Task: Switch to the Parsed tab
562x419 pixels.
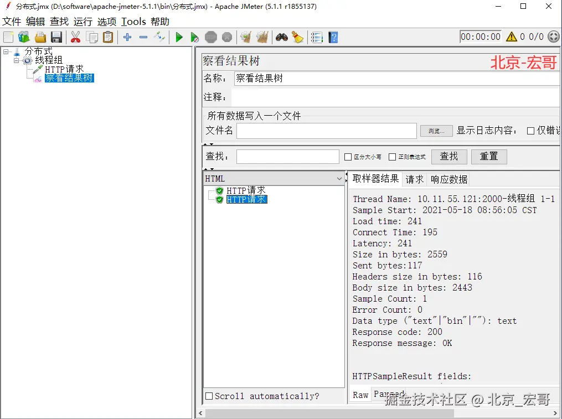Action: pyautogui.click(x=389, y=394)
